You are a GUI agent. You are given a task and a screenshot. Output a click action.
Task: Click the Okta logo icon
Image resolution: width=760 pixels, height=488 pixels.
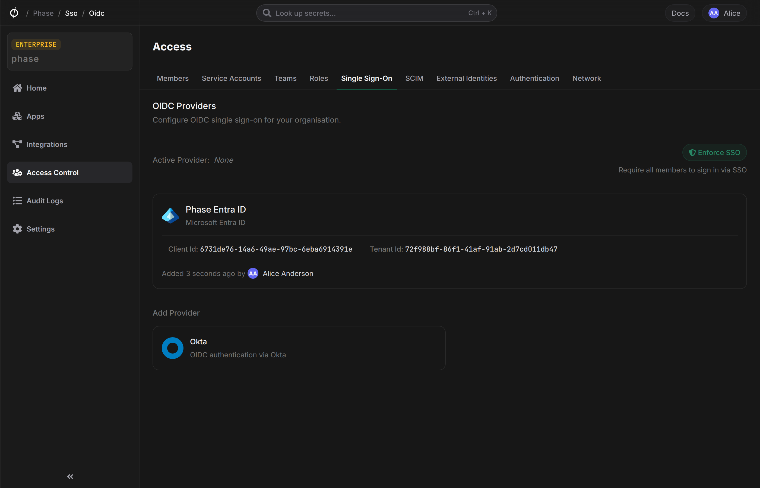tap(173, 348)
